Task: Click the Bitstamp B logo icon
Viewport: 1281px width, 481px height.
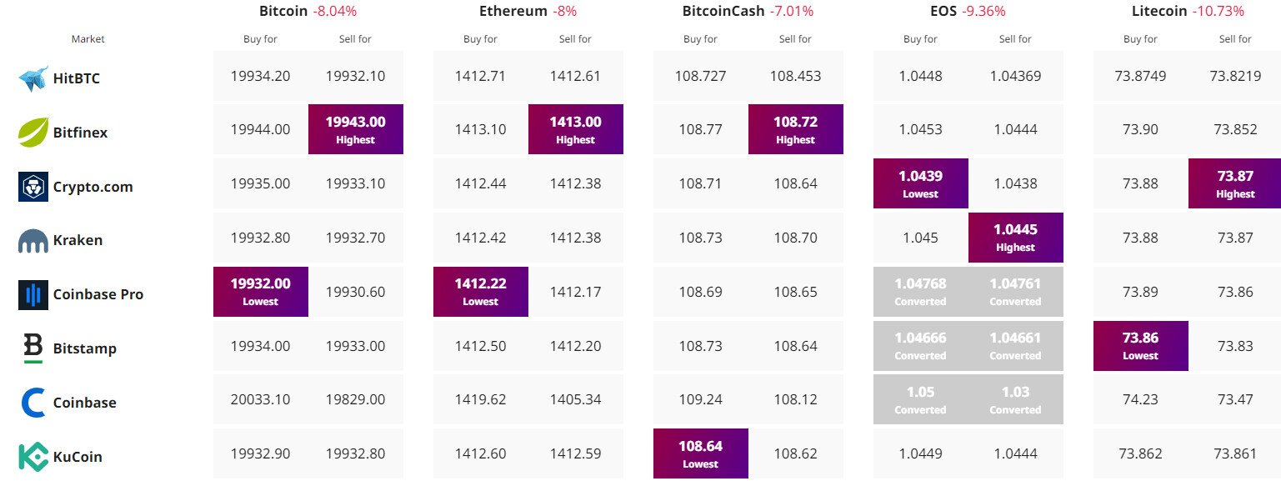Action: coord(33,348)
